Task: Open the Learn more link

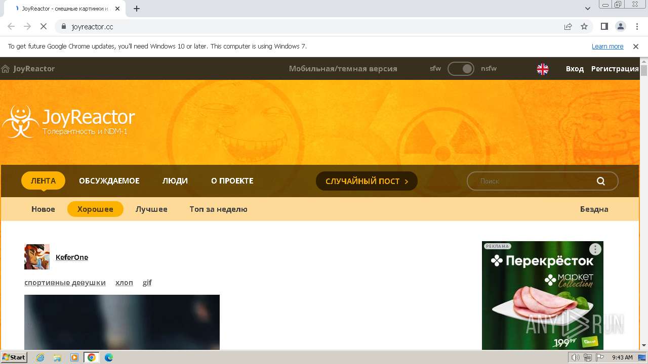Action: pyautogui.click(x=607, y=46)
